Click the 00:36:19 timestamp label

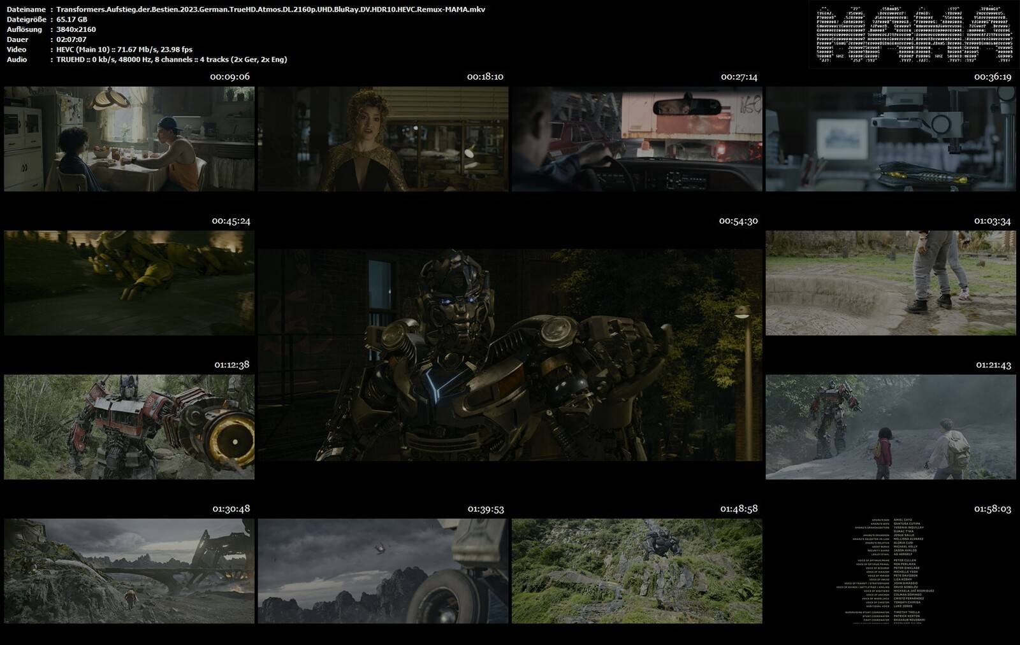point(993,76)
